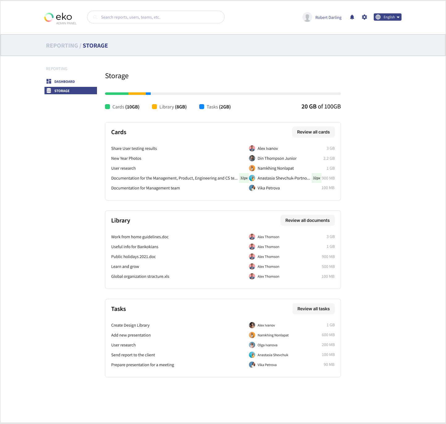Click the notification bell icon
This screenshot has height=424, width=446.
[x=352, y=17]
